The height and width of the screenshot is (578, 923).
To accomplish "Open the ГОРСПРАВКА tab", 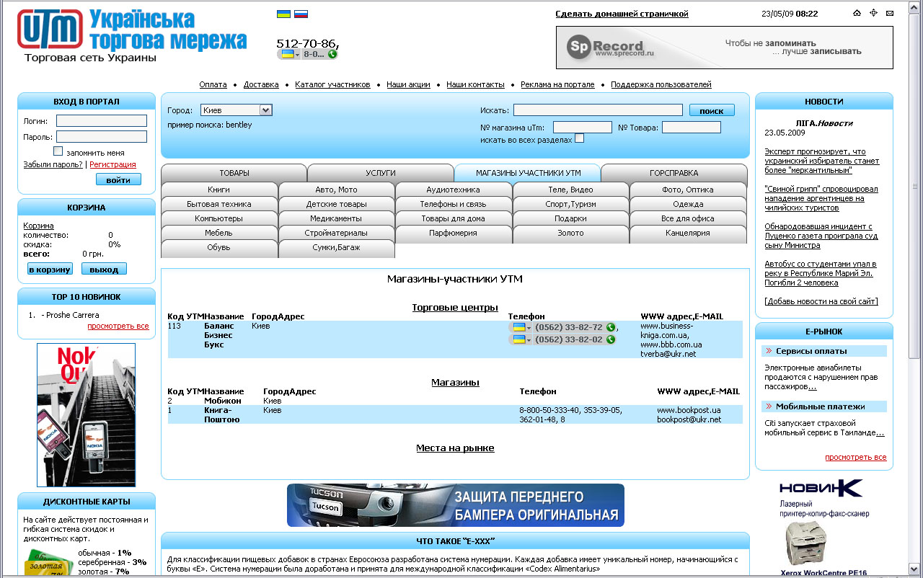I will 674,173.
